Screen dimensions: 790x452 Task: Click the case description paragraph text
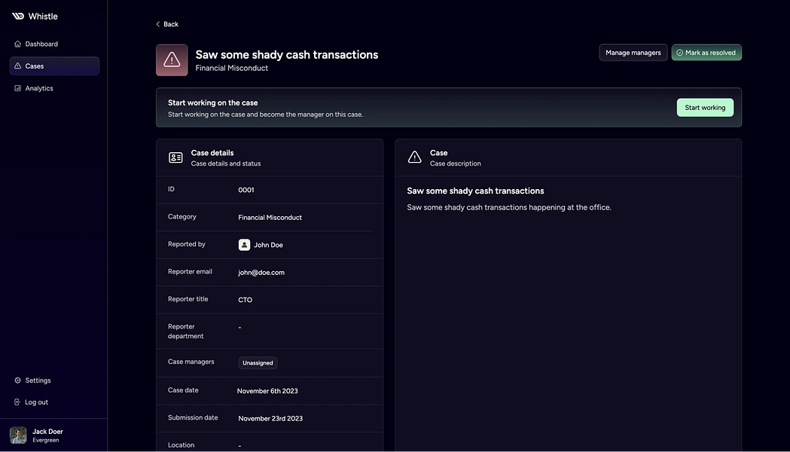pos(509,208)
